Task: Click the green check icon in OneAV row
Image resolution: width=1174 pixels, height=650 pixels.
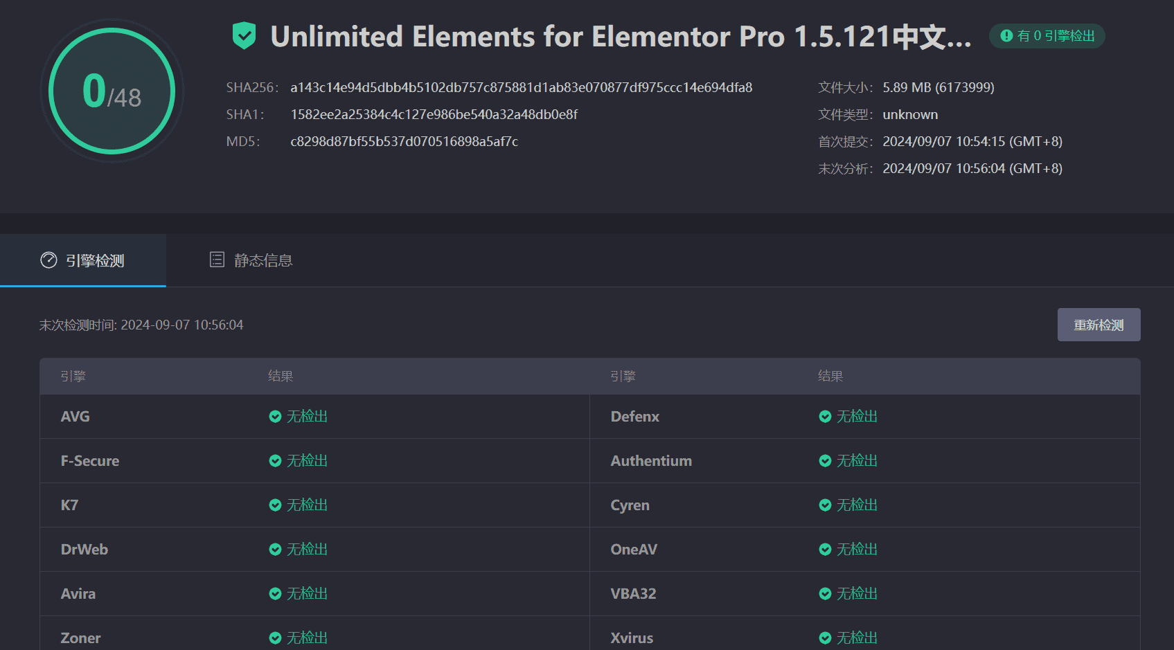Action: point(825,550)
